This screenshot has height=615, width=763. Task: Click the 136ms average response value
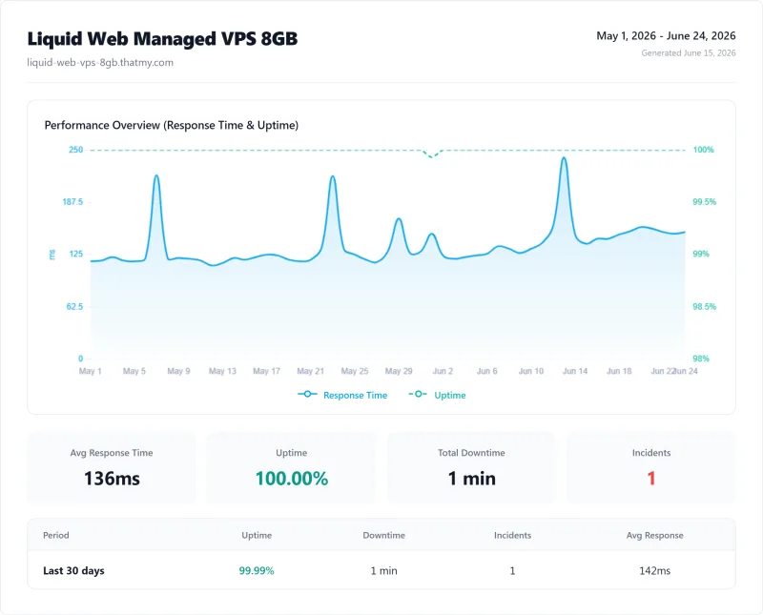point(112,479)
